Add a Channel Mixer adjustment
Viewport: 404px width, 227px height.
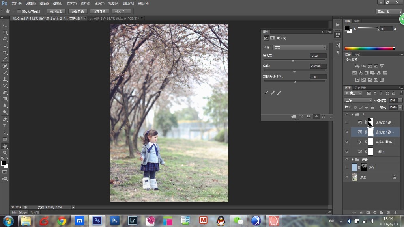(x=378, y=73)
